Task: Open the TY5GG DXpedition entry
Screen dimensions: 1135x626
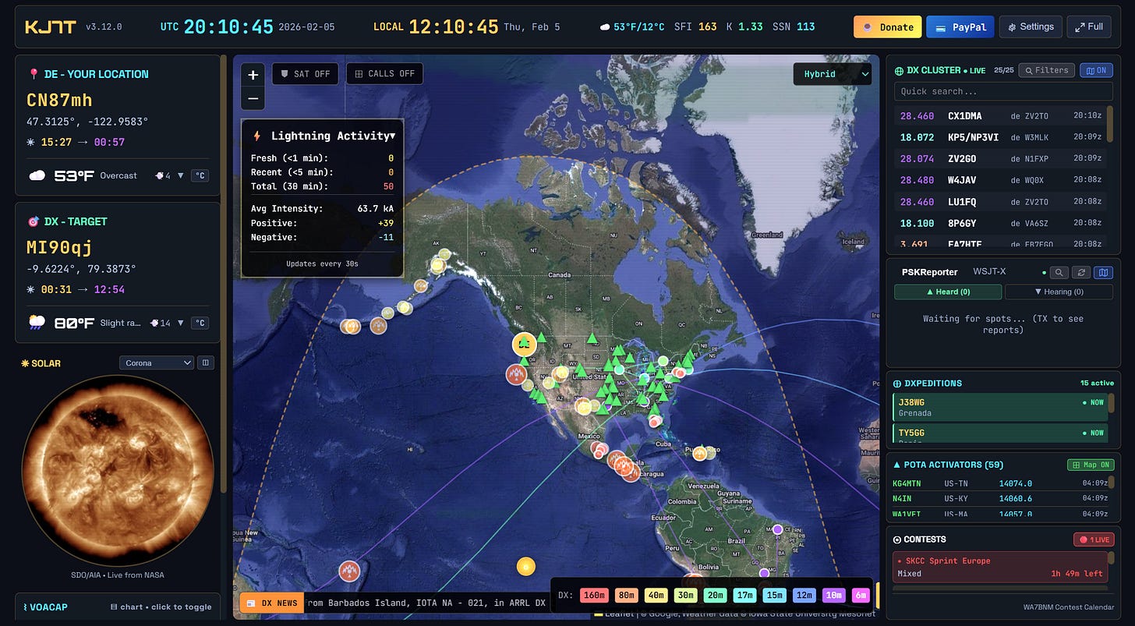Action: click(x=1000, y=433)
